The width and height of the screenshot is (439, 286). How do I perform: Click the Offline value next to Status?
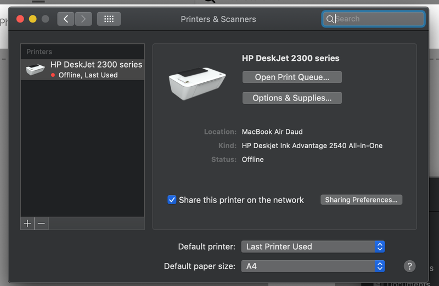point(253,159)
